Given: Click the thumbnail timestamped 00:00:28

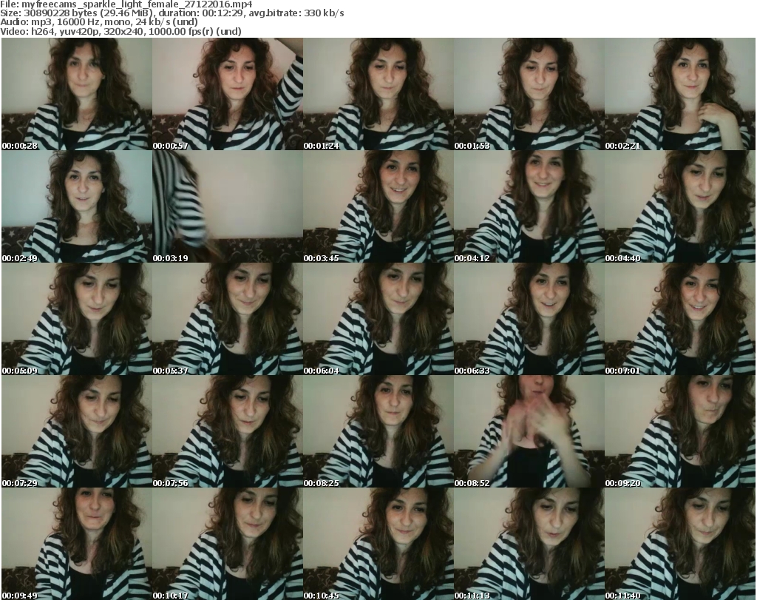Looking at the screenshot, I should coord(76,94).
